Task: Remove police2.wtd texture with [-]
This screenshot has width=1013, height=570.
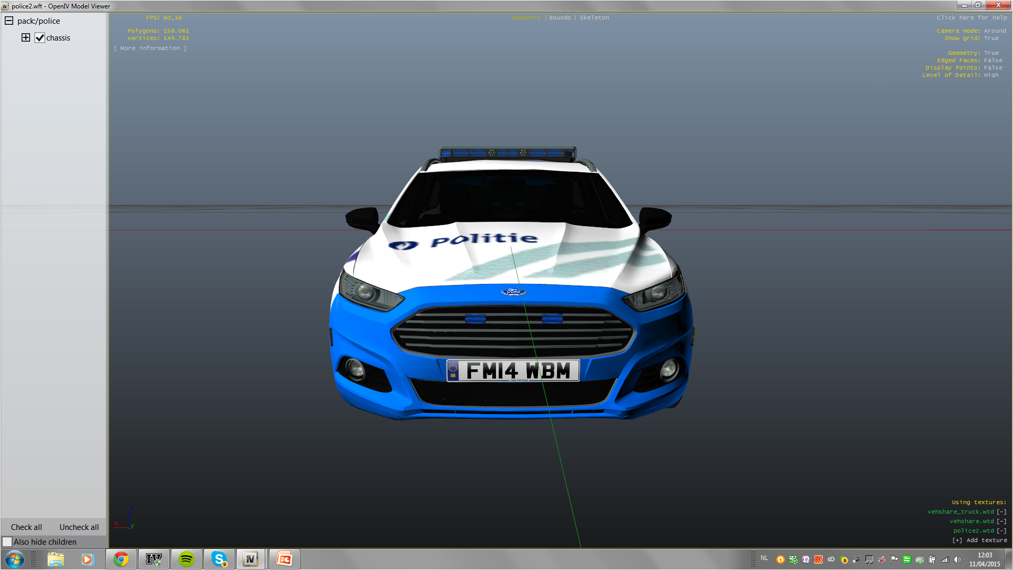Action: (x=1001, y=531)
